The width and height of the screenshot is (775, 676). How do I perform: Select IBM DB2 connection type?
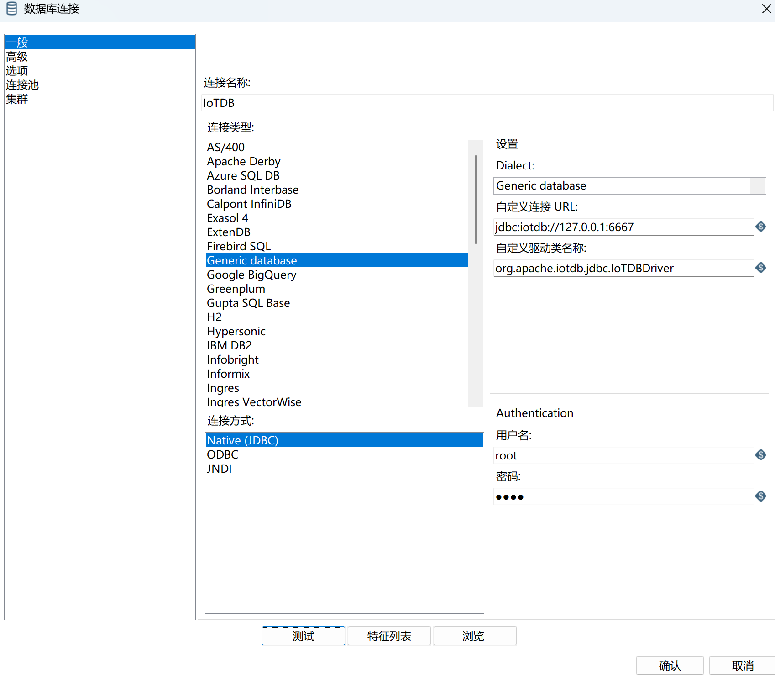337,345
